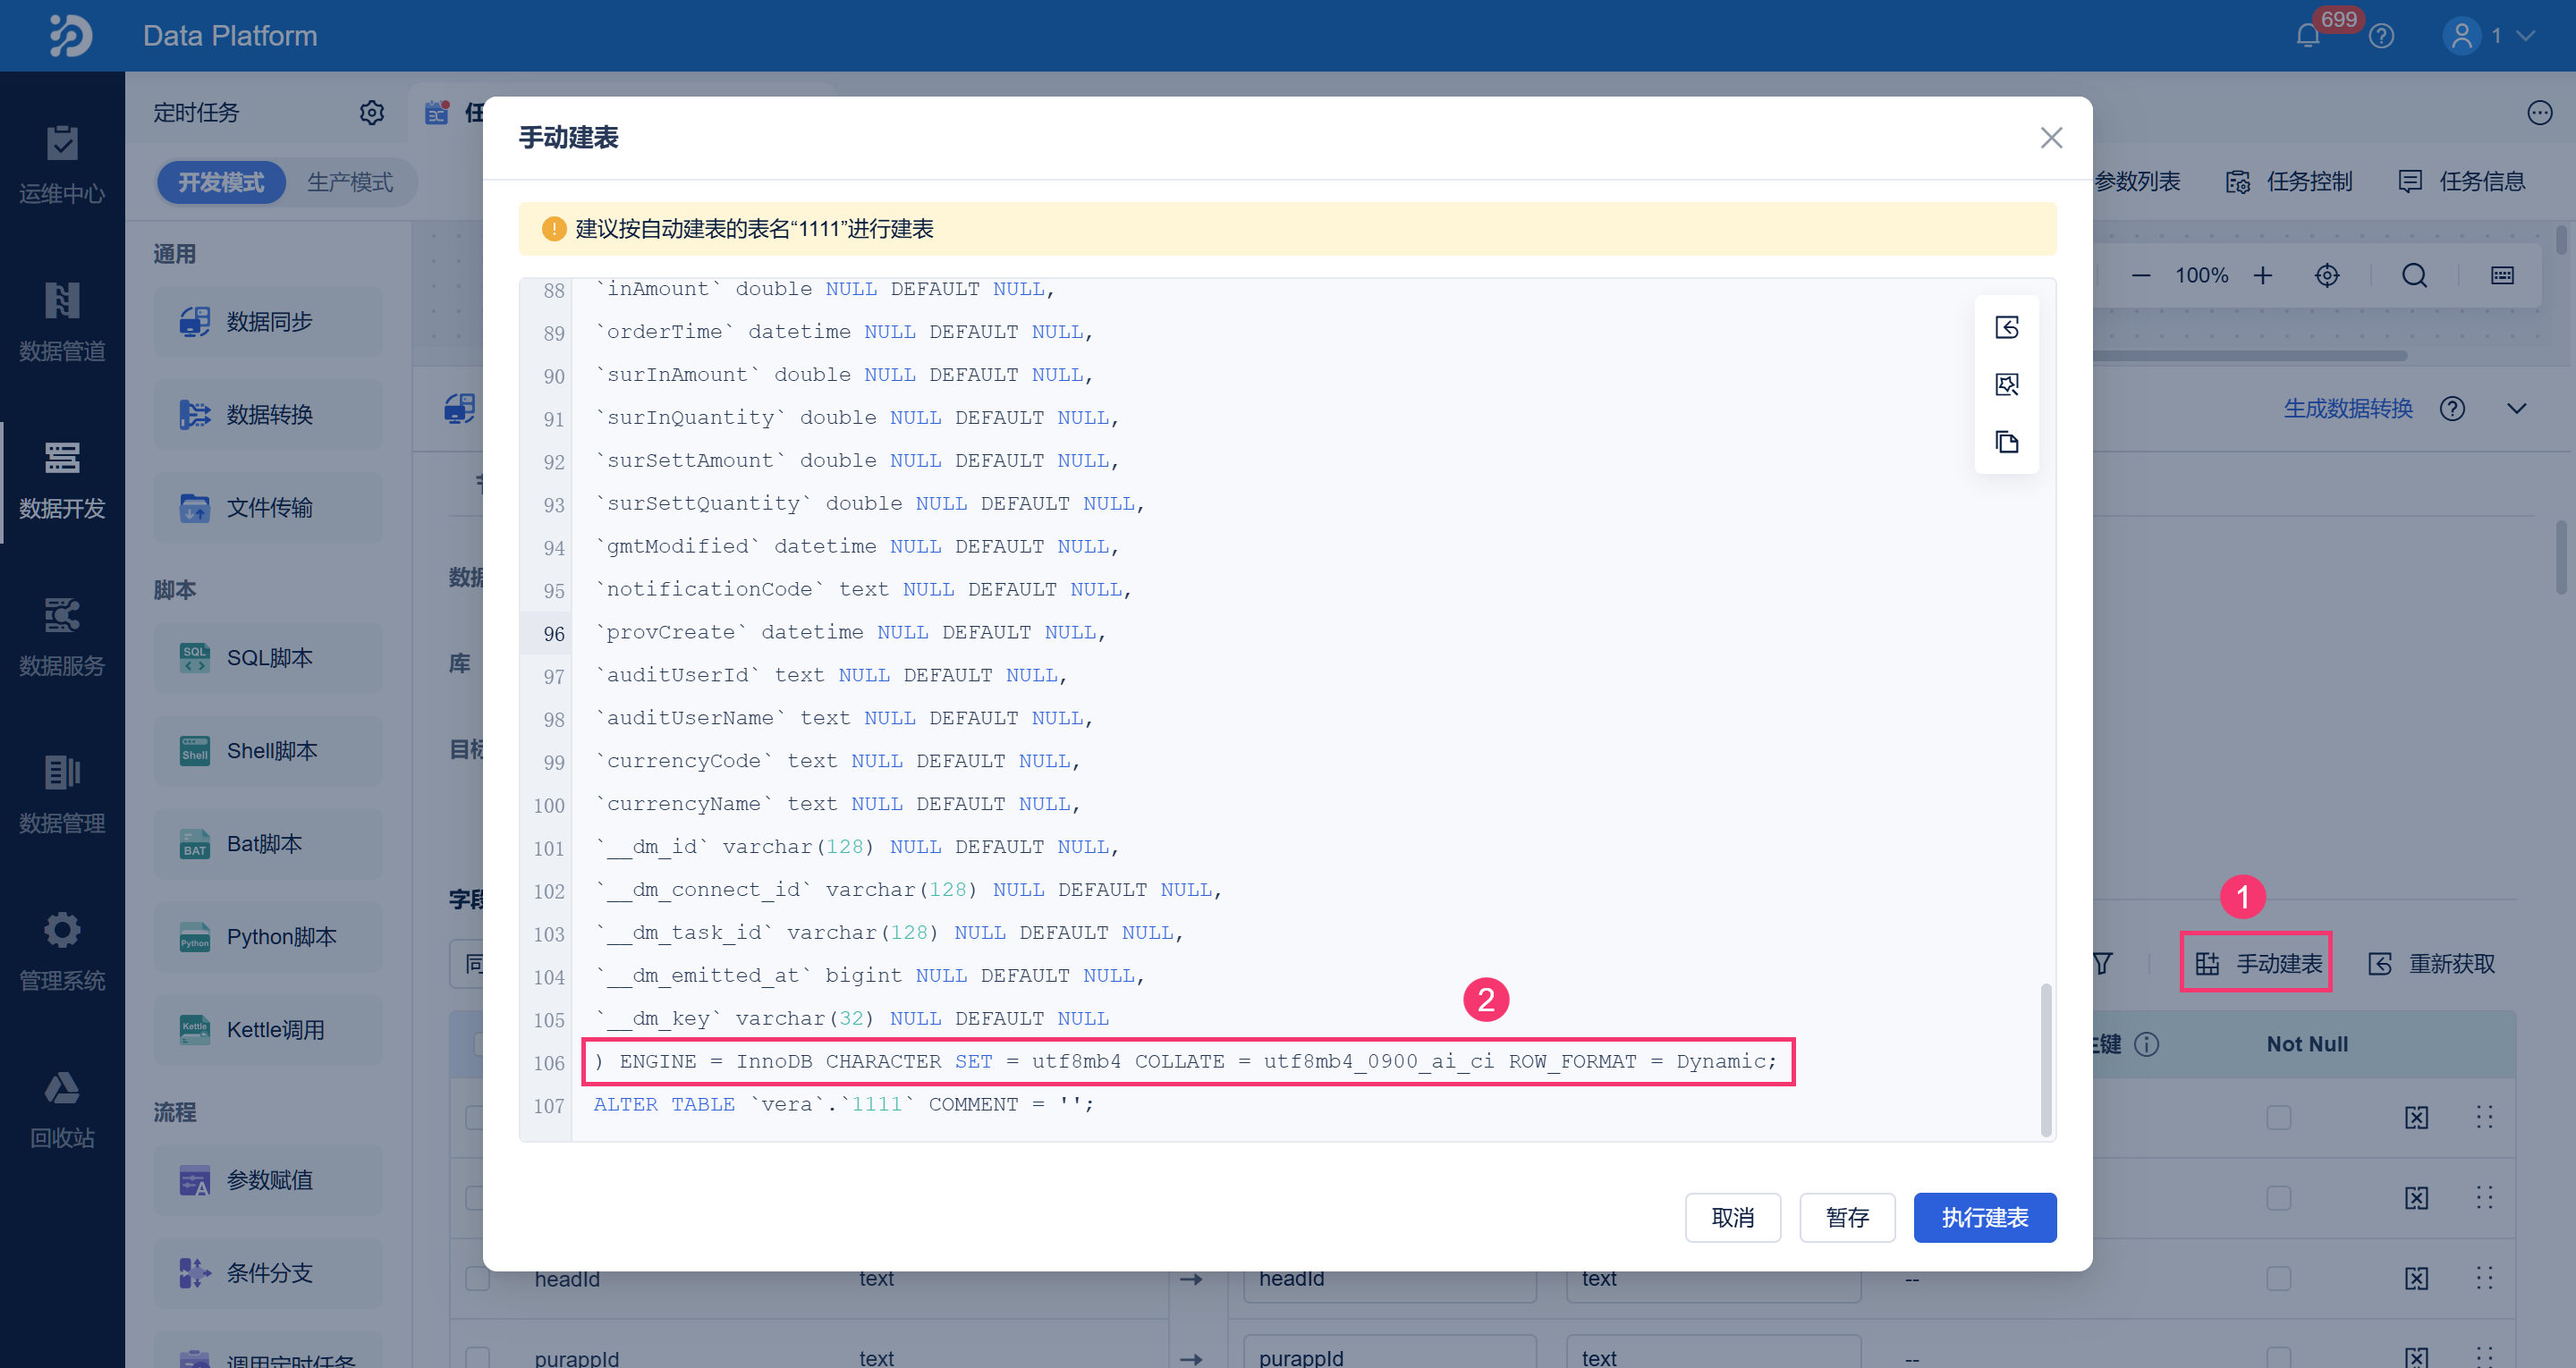Click the help question mark in header
This screenshot has width=2576, height=1368.
pyautogui.click(x=2381, y=36)
